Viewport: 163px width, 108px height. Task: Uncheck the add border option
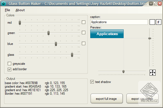pyautogui.click(x=9, y=69)
